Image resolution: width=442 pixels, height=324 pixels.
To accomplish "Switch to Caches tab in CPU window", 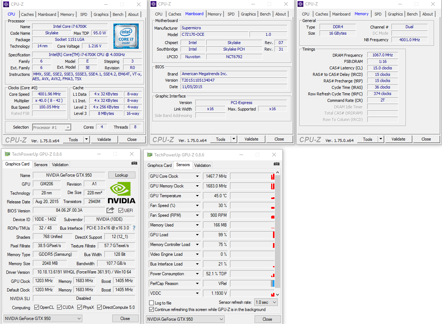I will click(x=27, y=14).
